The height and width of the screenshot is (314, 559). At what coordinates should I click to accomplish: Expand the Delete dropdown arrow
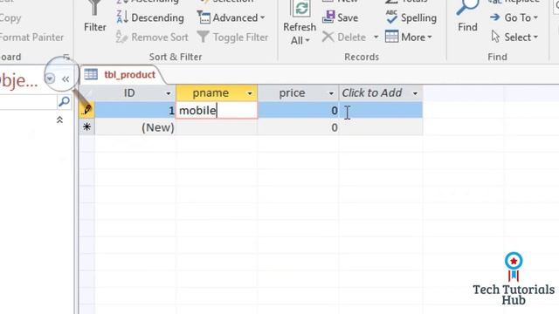(376, 37)
